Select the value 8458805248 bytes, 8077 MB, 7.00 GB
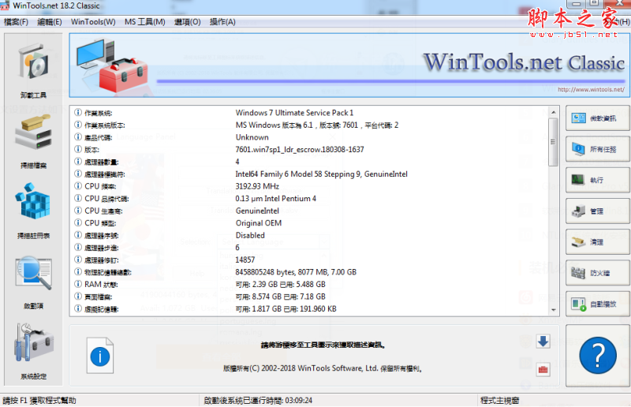 pos(296,272)
